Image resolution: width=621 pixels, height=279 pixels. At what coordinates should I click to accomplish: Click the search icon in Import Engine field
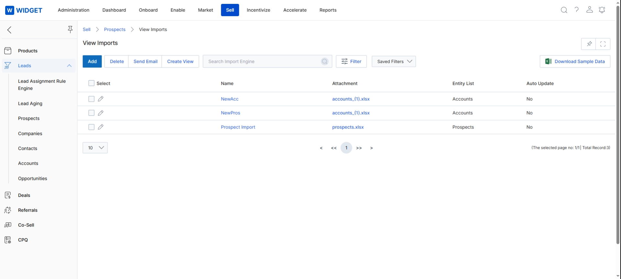[x=324, y=61]
